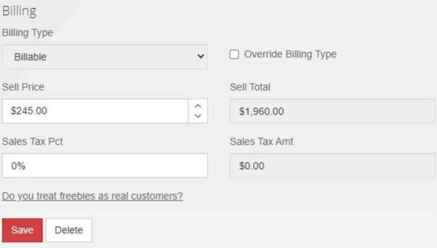Click the Sell Price field label
Viewport: 437px width, 248px height.
23,87
